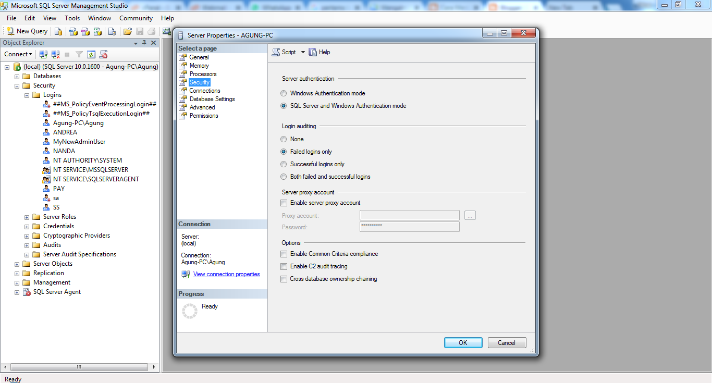Open Analysis Services DMX Query icon
This screenshot has width=712, height=383.
click(85, 31)
